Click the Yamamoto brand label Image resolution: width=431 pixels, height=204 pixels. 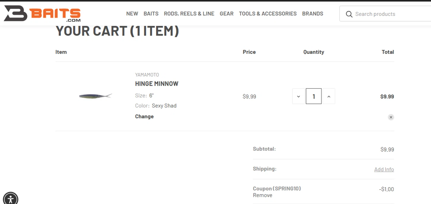[147, 75]
